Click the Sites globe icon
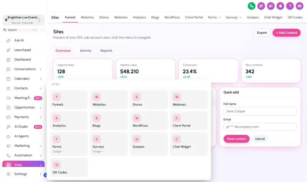 coord(8,165)
